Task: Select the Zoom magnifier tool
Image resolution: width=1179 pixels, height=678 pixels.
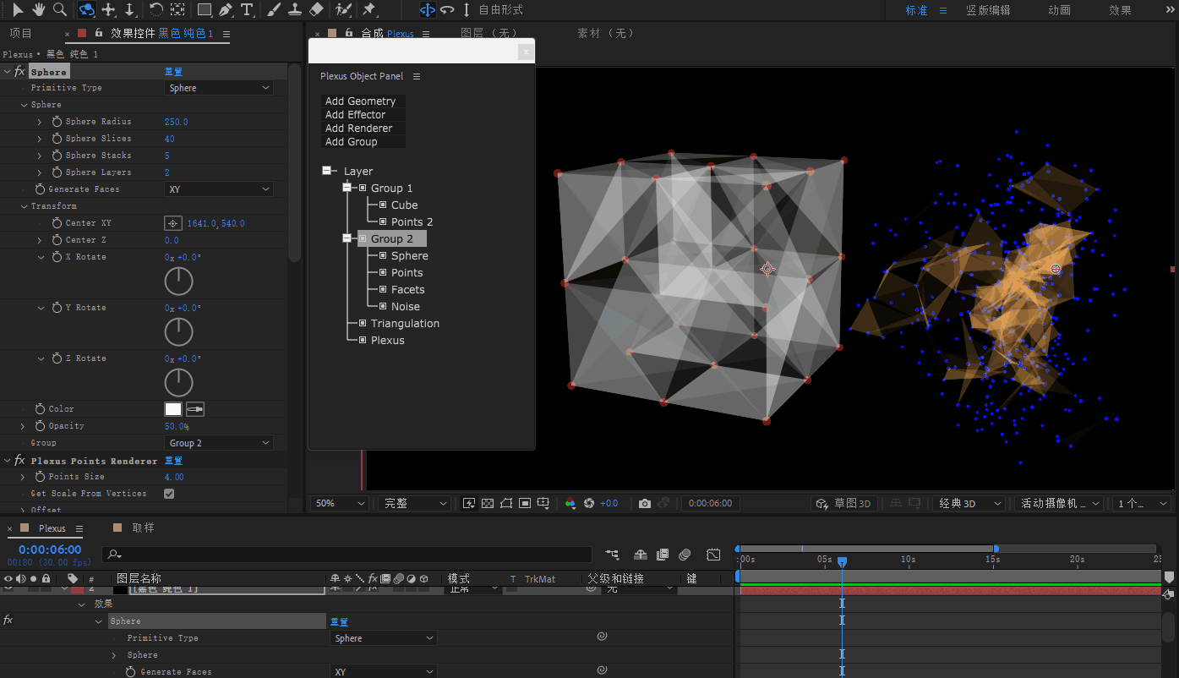Action: (59, 9)
